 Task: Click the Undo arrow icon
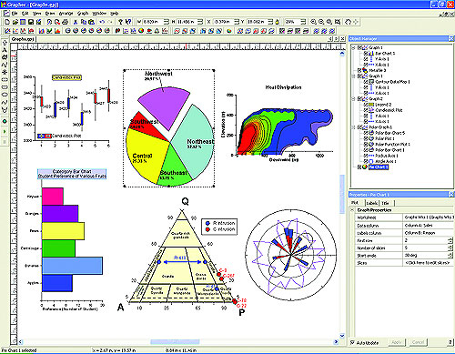[102, 22]
